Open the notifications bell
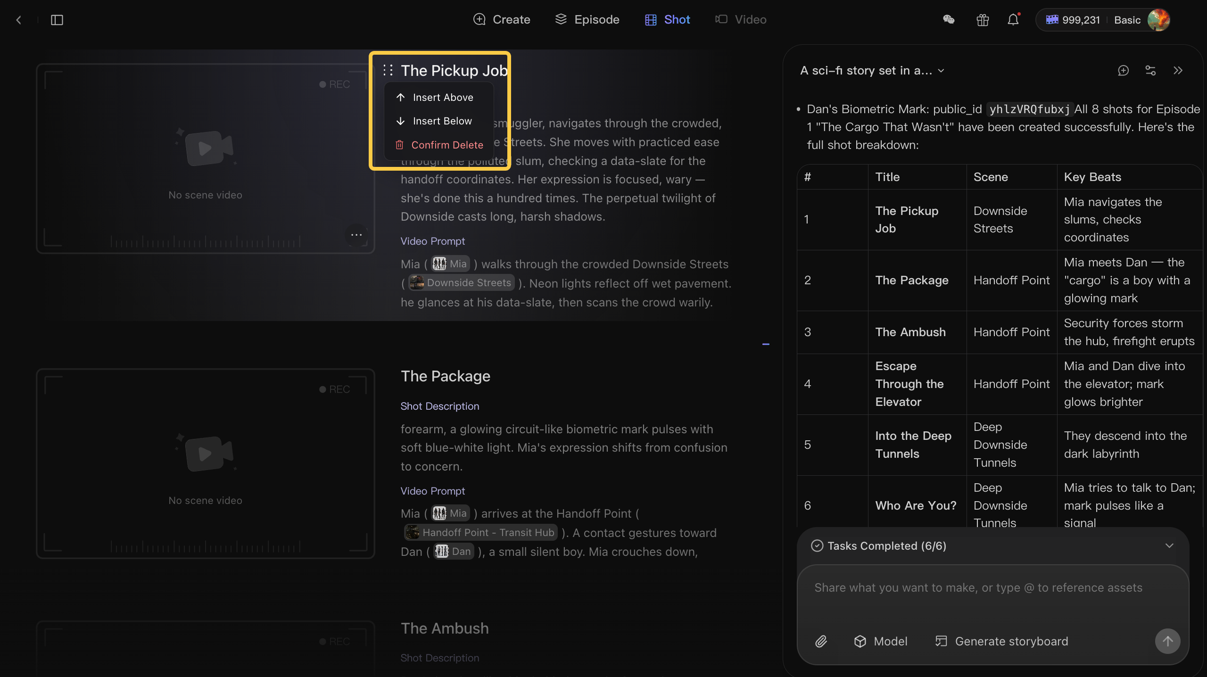 pyautogui.click(x=1013, y=20)
